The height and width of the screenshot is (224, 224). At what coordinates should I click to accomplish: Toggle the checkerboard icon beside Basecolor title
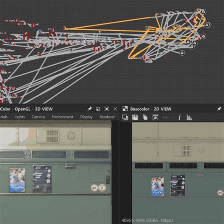click(x=125, y=109)
